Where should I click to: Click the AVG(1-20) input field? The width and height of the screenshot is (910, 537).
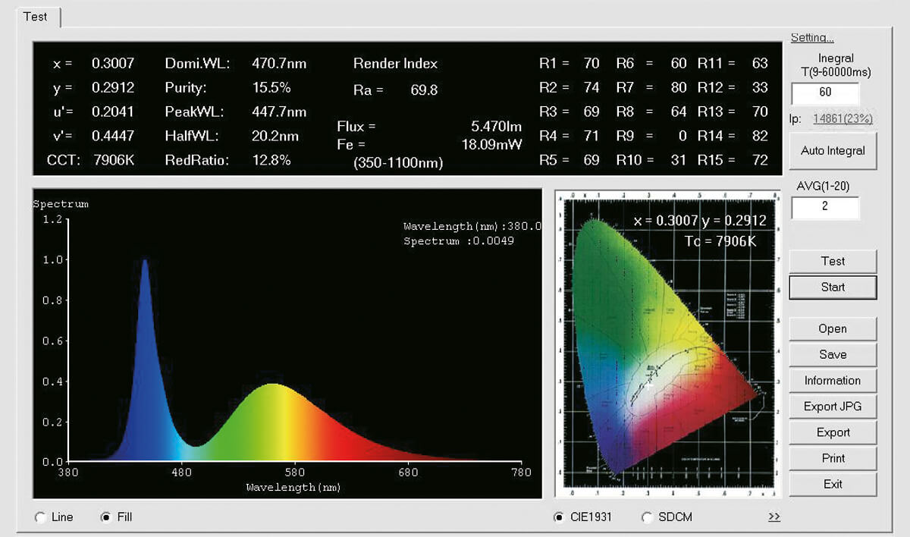click(825, 206)
